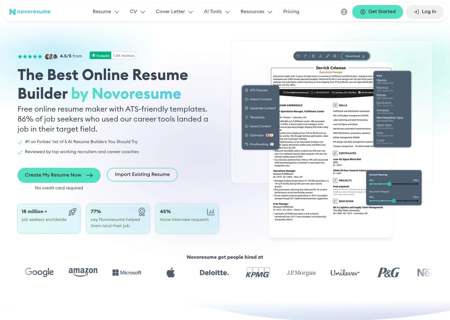Click the P&G company logo

(388, 272)
